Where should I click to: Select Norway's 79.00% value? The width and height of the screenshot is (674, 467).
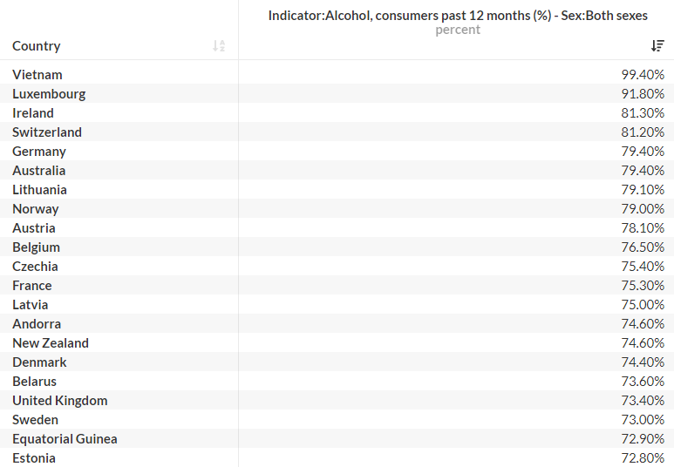[x=643, y=209]
